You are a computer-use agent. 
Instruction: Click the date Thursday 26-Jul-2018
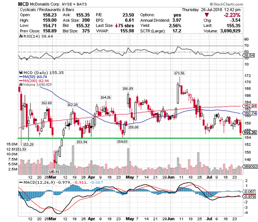(202, 10)
